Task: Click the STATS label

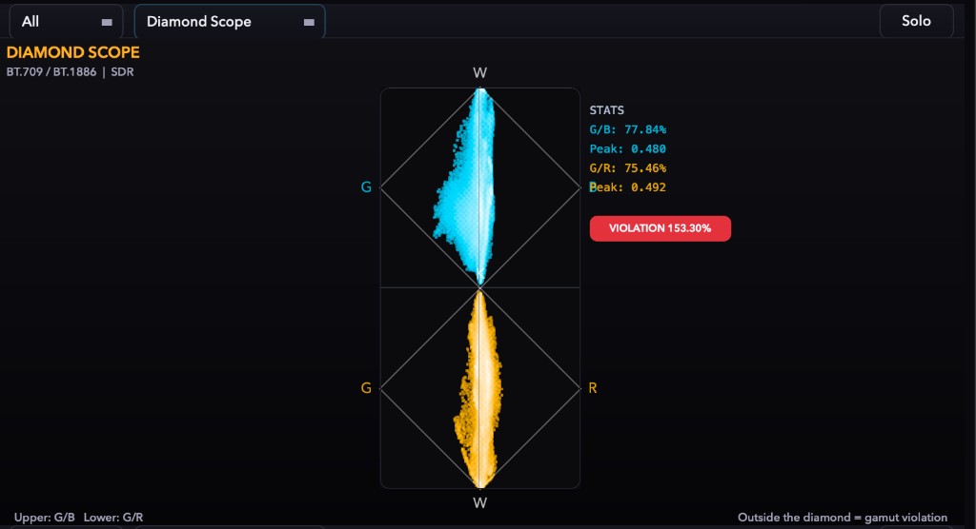Action: point(606,110)
